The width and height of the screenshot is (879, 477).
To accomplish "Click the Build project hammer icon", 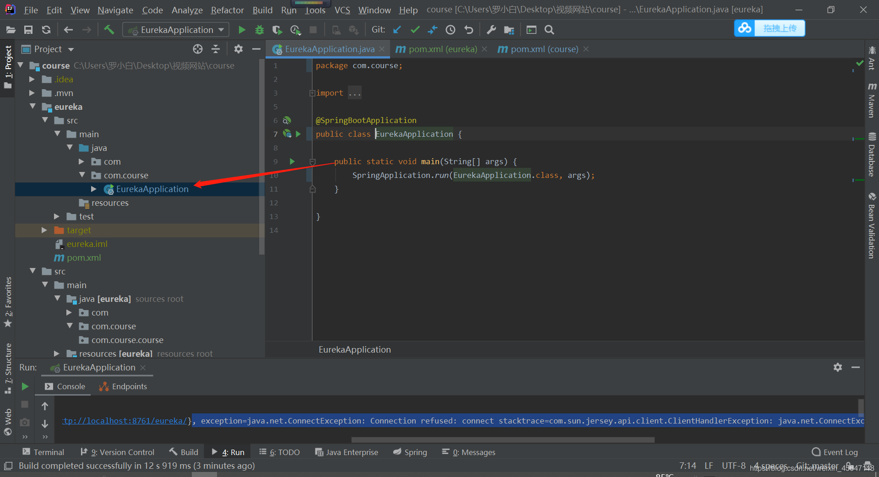I will (x=109, y=30).
